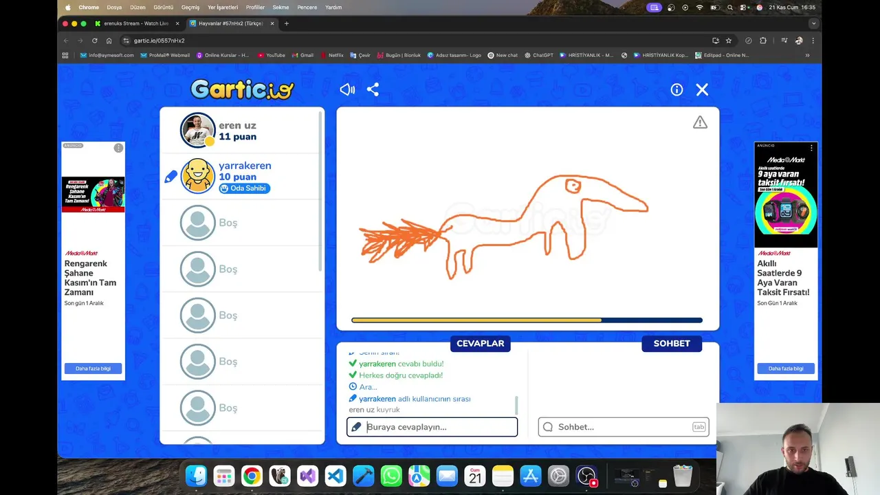The width and height of the screenshot is (880, 495).
Task: Click the Gartic.io logo
Action: click(x=242, y=89)
